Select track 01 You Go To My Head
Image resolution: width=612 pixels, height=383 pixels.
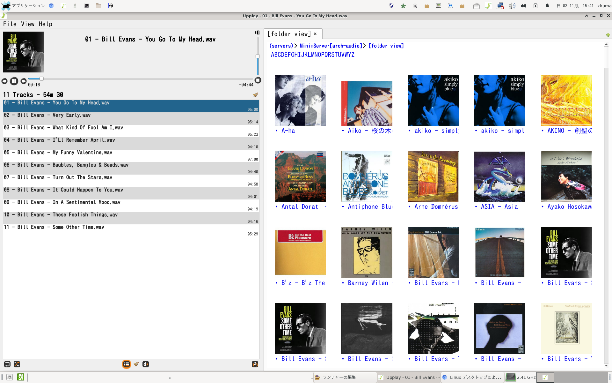131,106
